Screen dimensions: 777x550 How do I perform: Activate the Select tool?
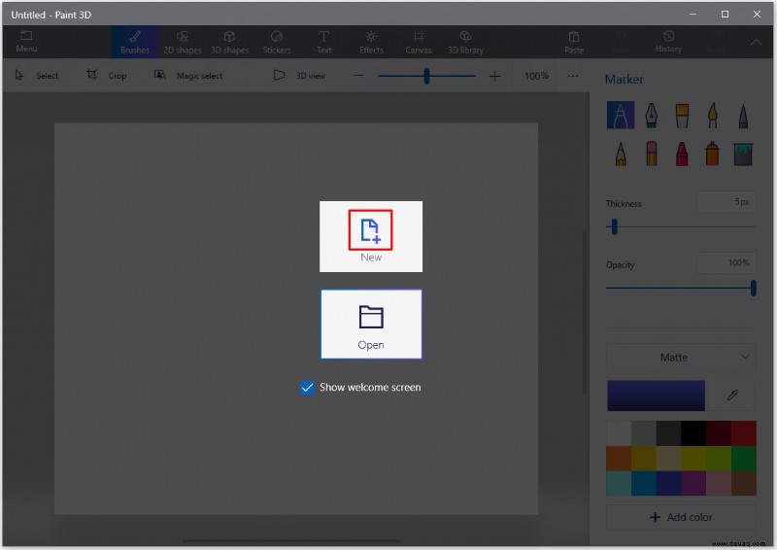37,76
